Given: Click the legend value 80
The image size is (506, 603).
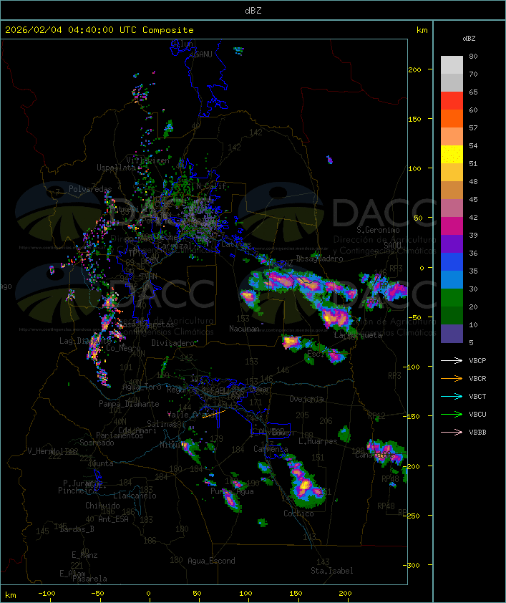Looking at the screenshot, I should point(473,56).
